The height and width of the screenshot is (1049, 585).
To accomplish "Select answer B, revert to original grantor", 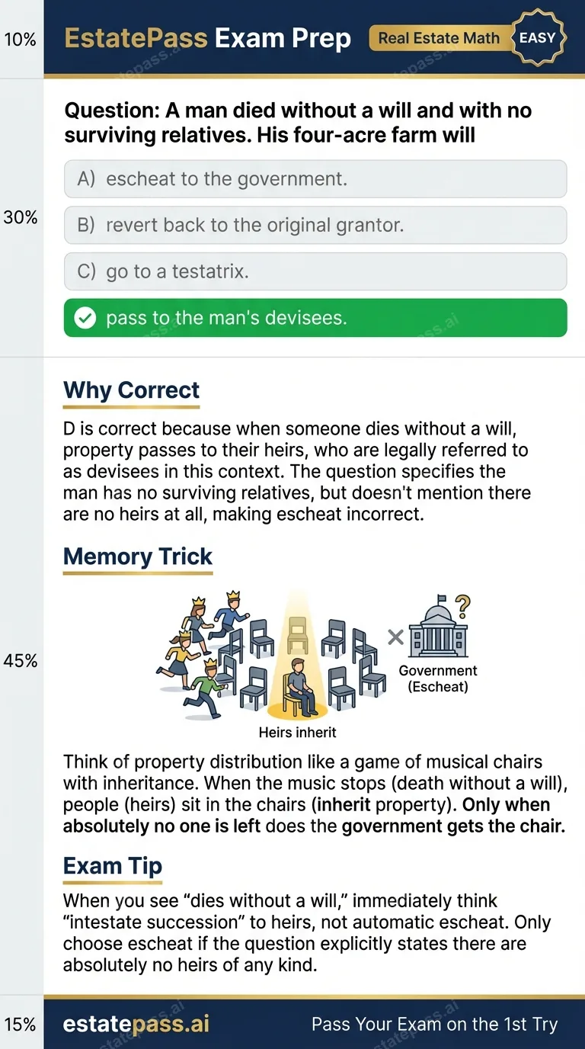I will click(315, 225).
